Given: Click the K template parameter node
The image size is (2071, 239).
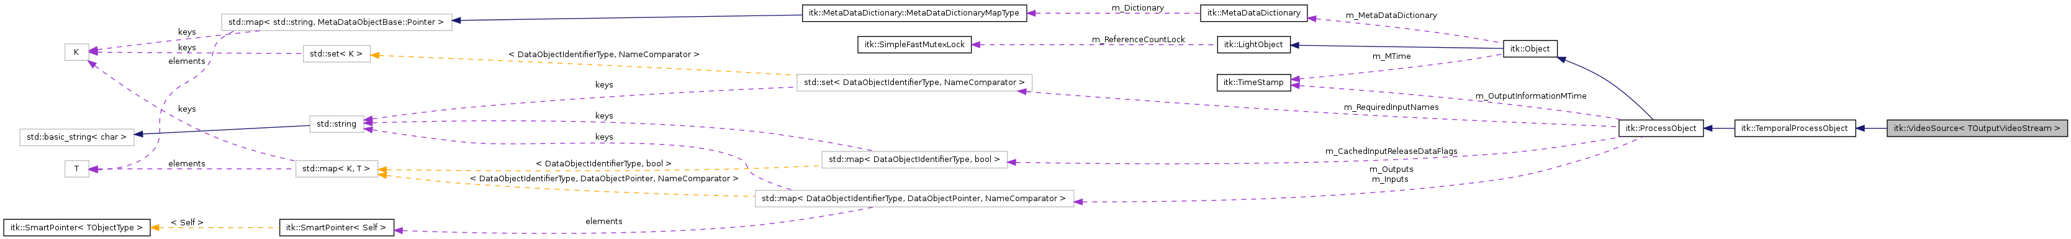Looking at the screenshot, I should point(76,52).
